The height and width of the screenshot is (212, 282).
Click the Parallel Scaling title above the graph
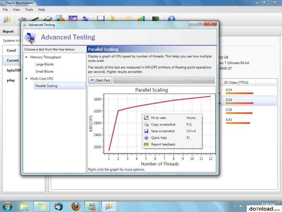click(x=152, y=90)
